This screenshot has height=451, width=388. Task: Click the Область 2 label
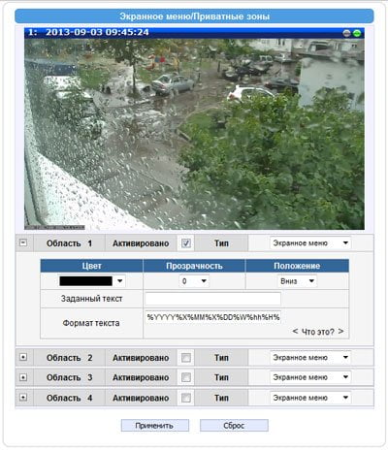click(69, 358)
